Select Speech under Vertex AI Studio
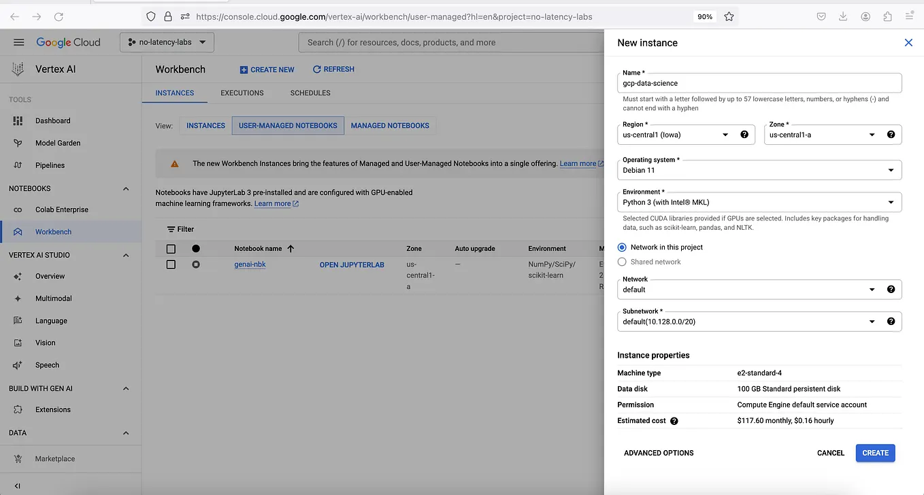924x495 pixels. click(47, 365)
